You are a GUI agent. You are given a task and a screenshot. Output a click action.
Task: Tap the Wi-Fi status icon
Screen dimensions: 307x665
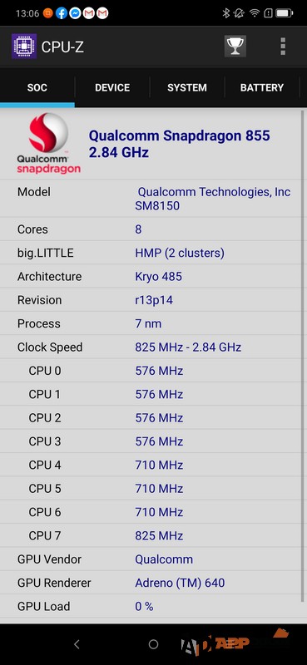[255, 13]
